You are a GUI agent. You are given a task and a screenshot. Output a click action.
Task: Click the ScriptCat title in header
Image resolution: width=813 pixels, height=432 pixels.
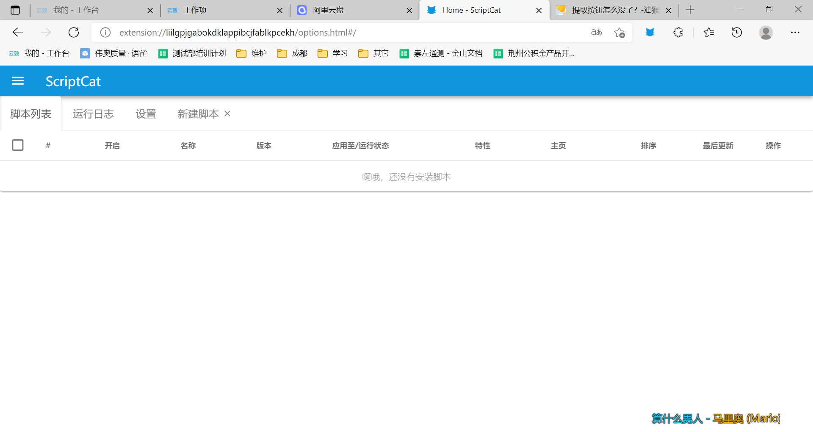pos(73,81)
